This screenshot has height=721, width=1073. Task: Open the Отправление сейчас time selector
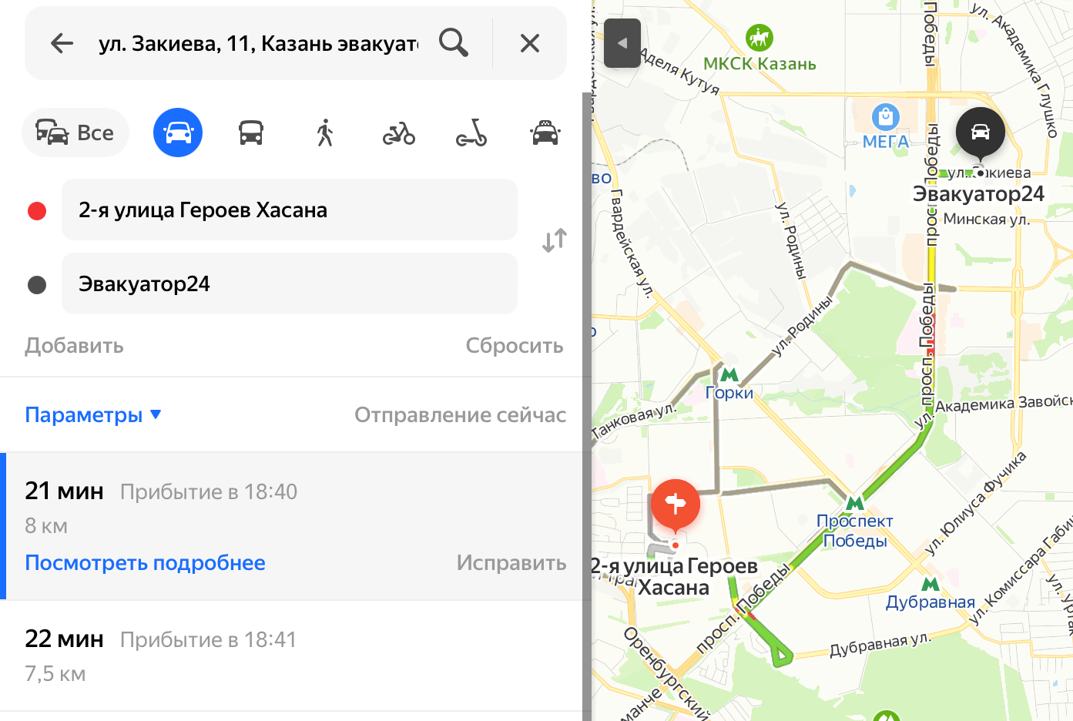[460, 414]
